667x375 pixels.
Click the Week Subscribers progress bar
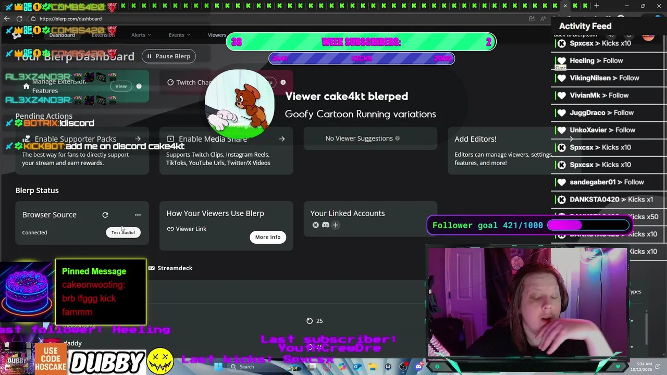click(x=361, y=42)
